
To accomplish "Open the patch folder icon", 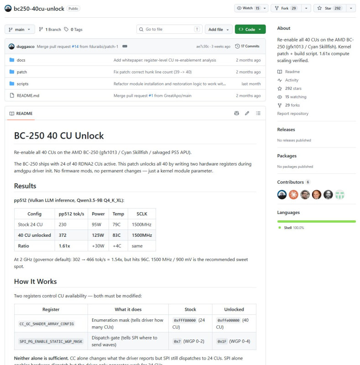I will click(x=12, y=72).
